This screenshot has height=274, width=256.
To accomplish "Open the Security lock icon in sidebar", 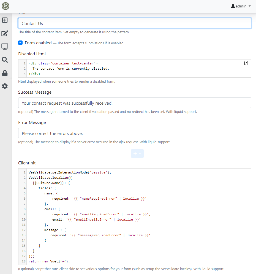I will [5, 73].
